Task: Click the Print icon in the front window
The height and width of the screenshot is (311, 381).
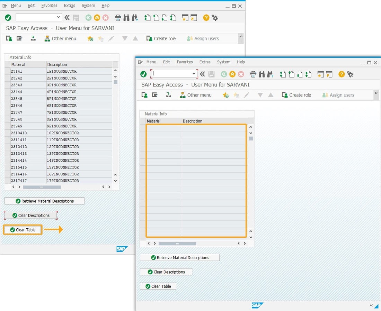Action: click(253, 74)
